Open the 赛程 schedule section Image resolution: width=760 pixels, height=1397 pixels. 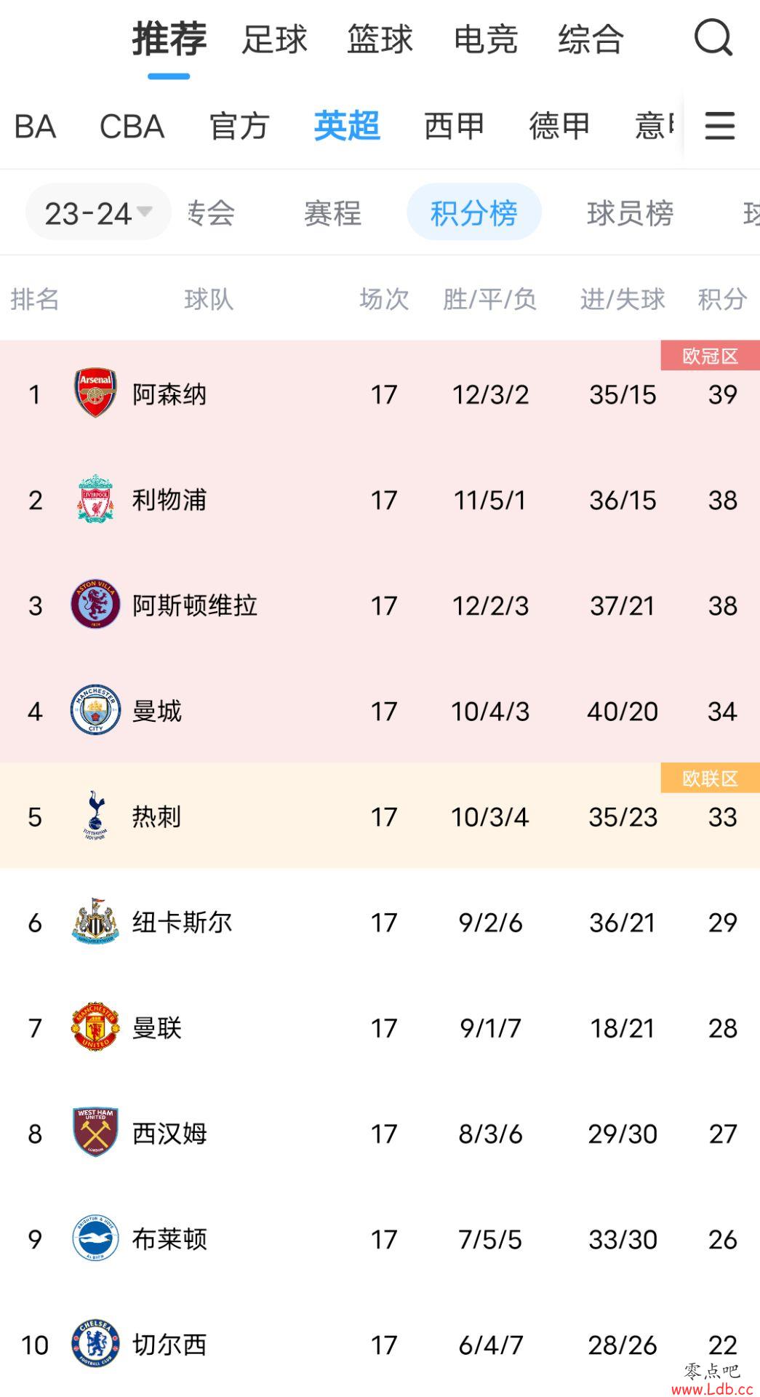coord(332,213)
